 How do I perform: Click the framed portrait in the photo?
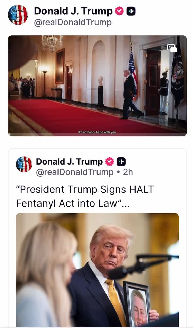(x=137, y=304)
